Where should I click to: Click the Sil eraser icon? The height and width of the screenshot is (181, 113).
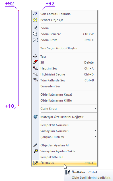(35, 62)
